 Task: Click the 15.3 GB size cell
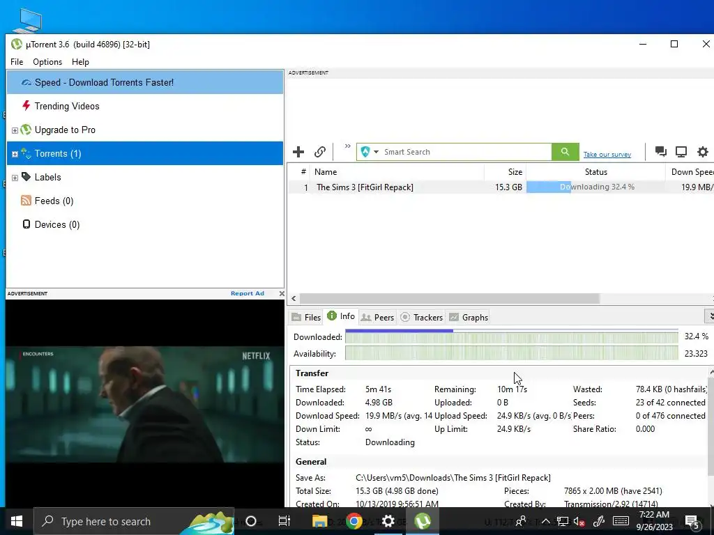click(x=508, y=187)
